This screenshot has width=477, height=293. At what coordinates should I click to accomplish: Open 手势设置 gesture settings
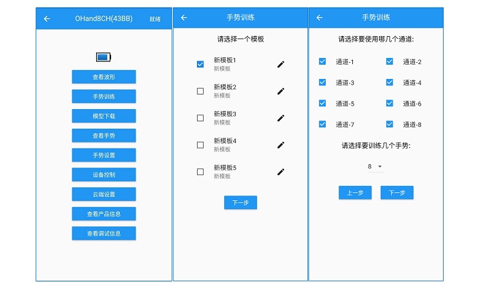click(104, 155)
